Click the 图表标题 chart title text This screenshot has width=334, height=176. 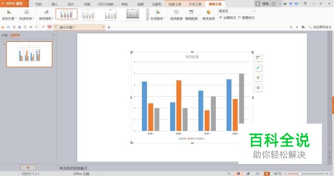(192, 57)
